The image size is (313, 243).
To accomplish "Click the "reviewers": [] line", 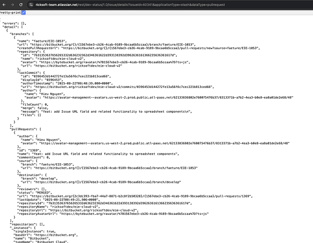I will [x=32, y=189].
